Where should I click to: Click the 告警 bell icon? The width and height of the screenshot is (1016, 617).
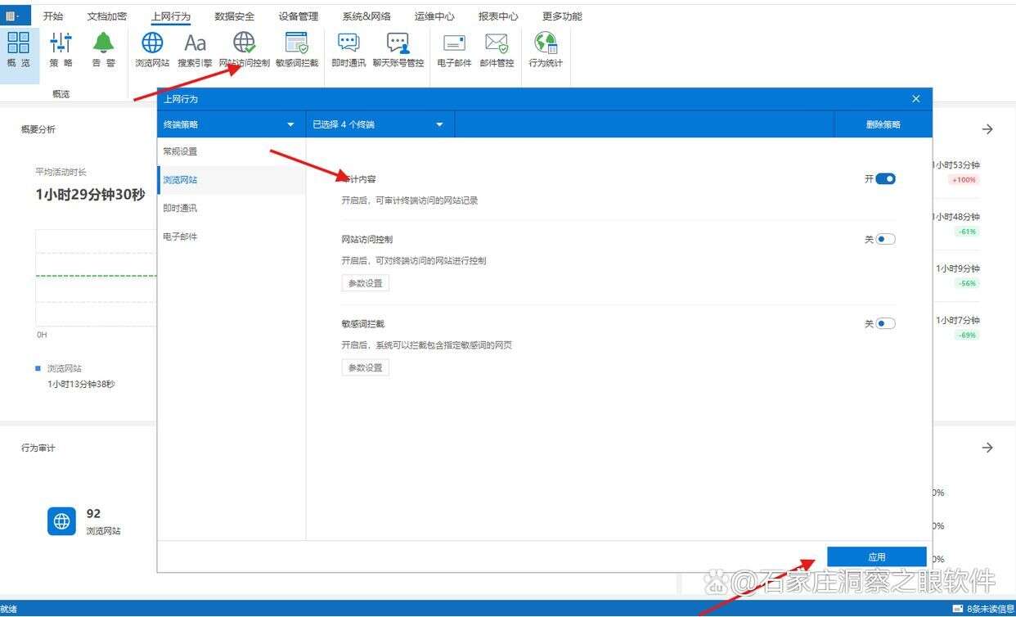pyautogui.click(x=103, y=43)
